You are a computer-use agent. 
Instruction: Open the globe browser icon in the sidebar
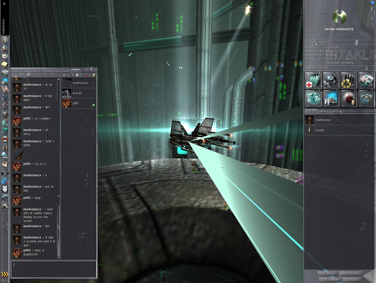[5, 156]
